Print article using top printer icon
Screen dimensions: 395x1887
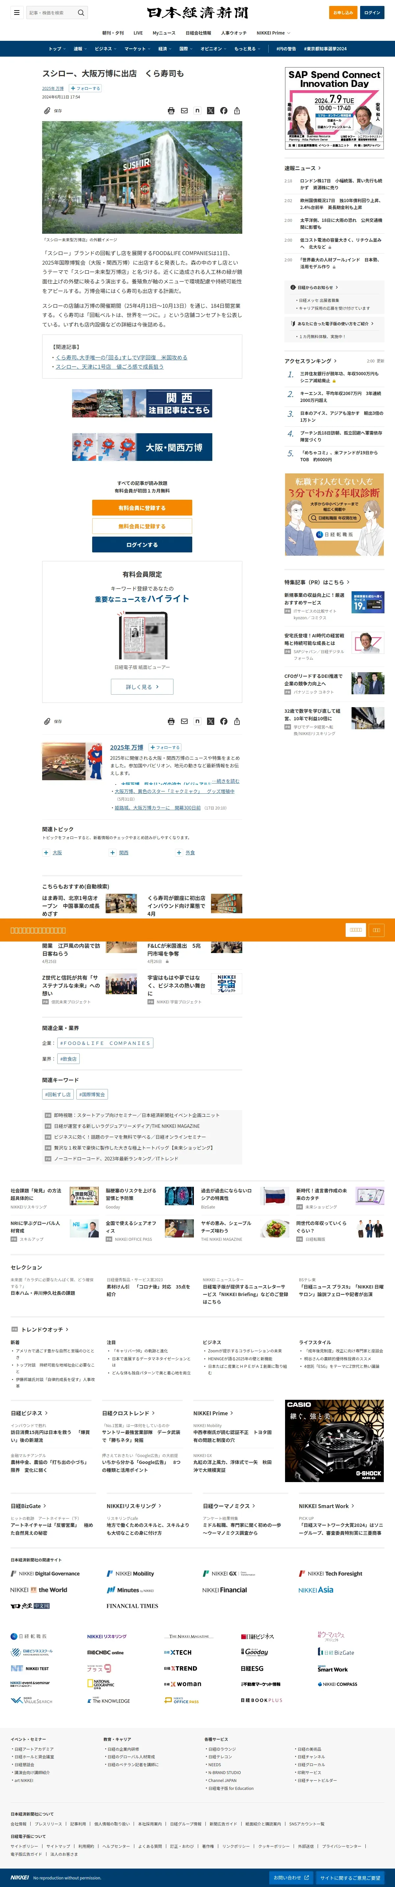point(171,111)
